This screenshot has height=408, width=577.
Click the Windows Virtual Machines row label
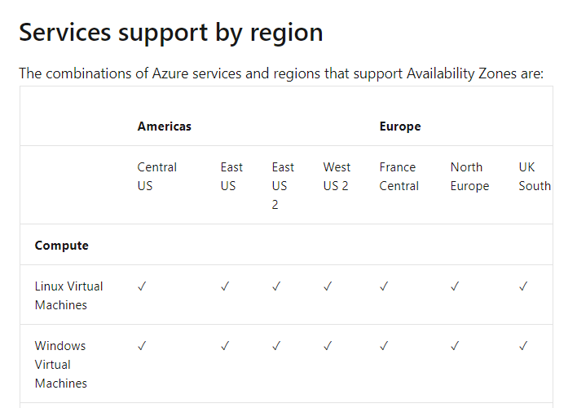coord(60,364)
